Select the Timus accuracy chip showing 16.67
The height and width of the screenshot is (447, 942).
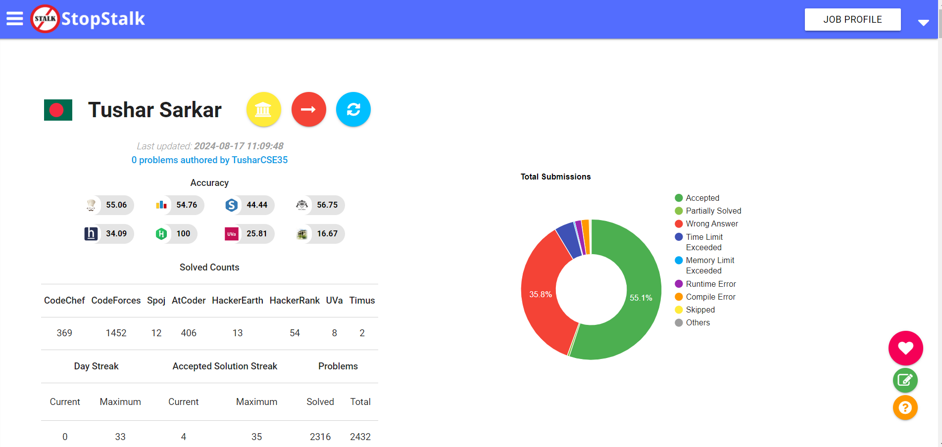pyautogui.click(x=320, y=234)
